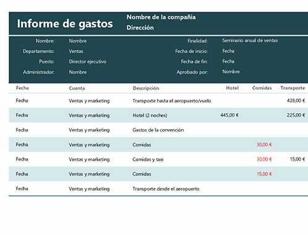
Task: Click the 'Descripción' column header
Action: [146, 88]
